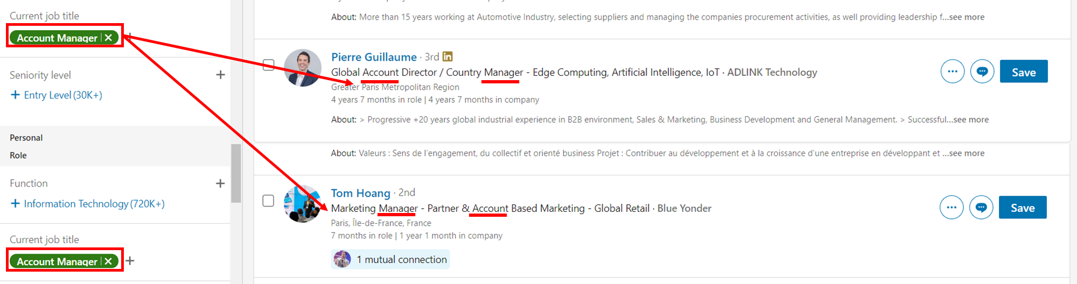Message Pierre Guillaume via chat icon
The height and width of the screenshot is (284, 1077).
[982, 72]
